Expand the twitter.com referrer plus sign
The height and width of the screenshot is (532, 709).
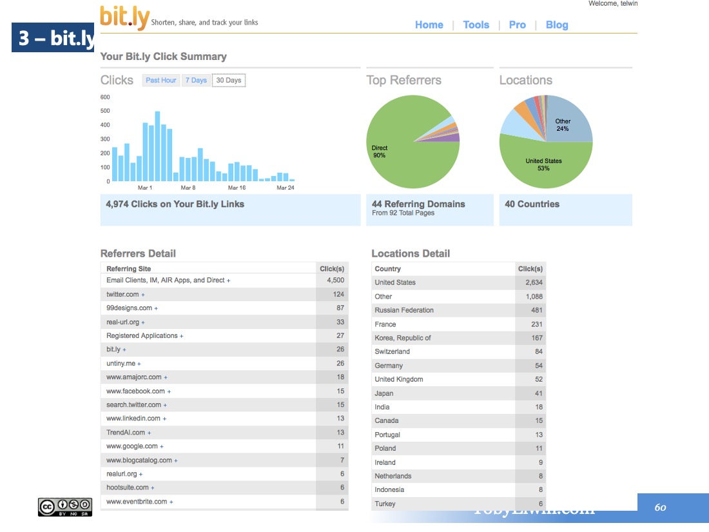(143, 295)
